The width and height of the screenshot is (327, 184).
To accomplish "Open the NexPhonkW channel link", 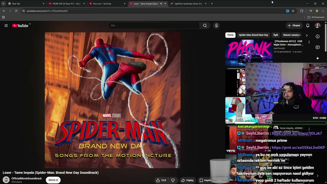I will click(279, 48).
